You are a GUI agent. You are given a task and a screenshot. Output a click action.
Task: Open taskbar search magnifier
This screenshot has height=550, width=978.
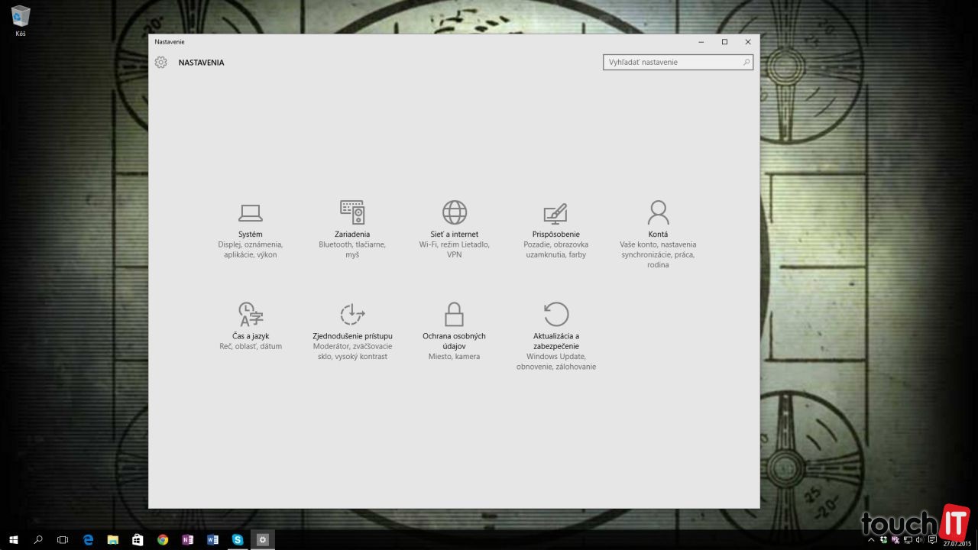(38, 539)
